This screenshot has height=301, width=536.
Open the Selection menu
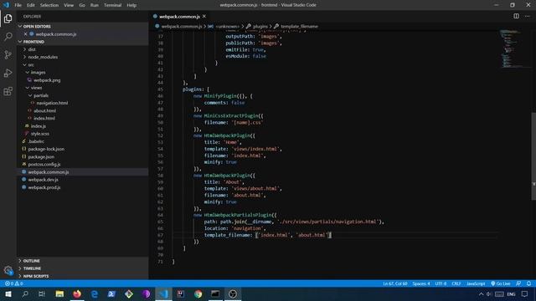[49, 5]
